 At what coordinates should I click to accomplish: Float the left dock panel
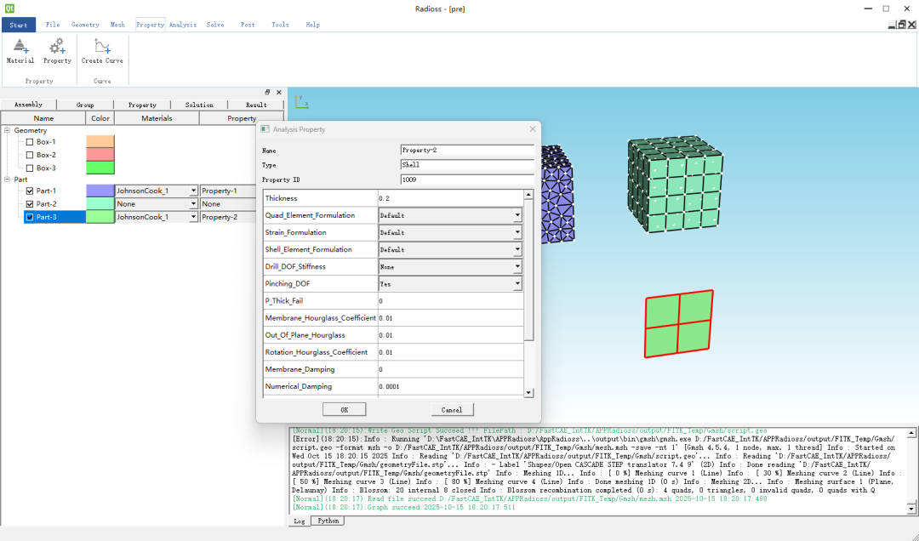(267, 93)
